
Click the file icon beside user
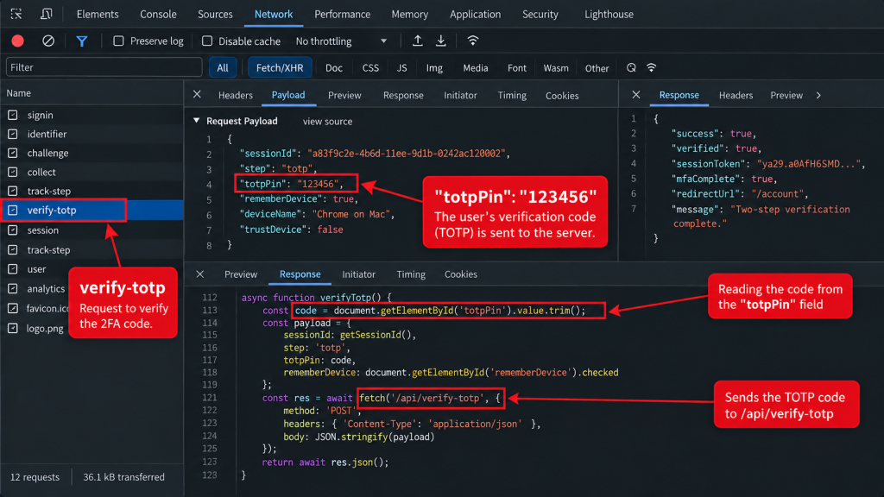(13, 269)
